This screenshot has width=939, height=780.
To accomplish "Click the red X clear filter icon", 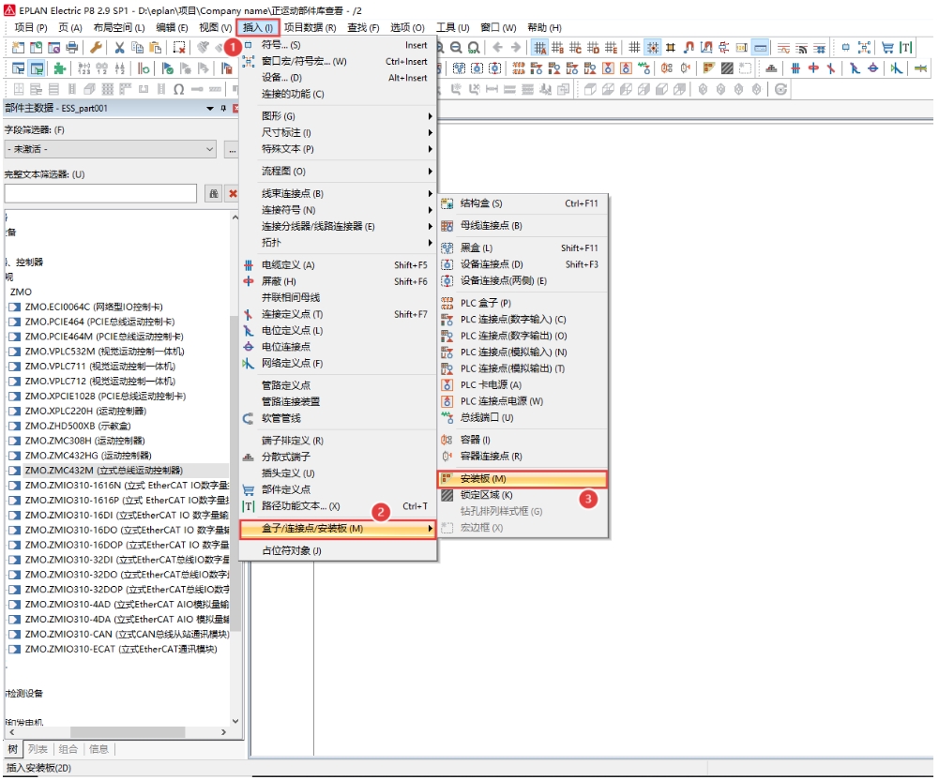I will tap(233, 193).
